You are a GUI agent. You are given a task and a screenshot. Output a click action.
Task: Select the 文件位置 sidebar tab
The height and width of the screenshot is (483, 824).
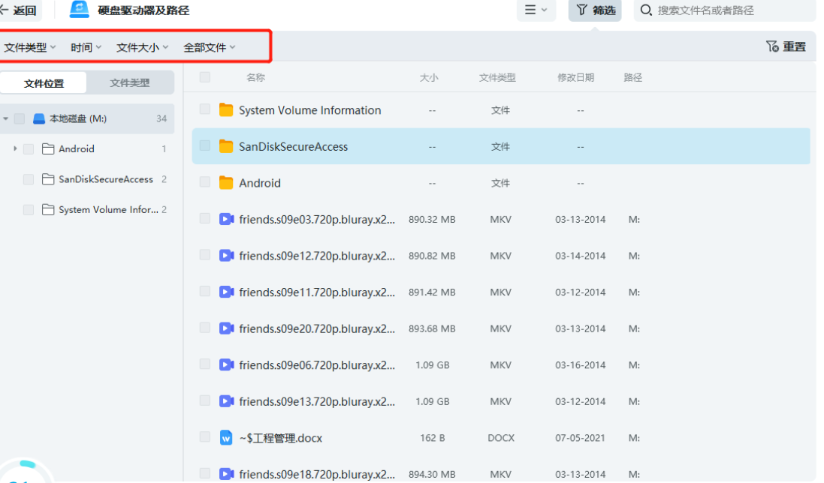tap(44, 82)
